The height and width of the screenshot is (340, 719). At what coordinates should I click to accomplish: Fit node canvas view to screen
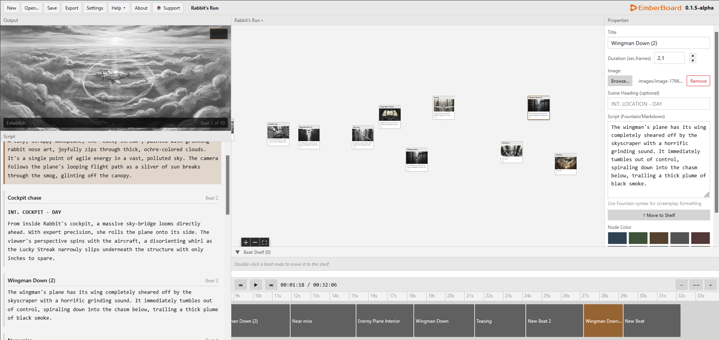[x=264, y=242]
